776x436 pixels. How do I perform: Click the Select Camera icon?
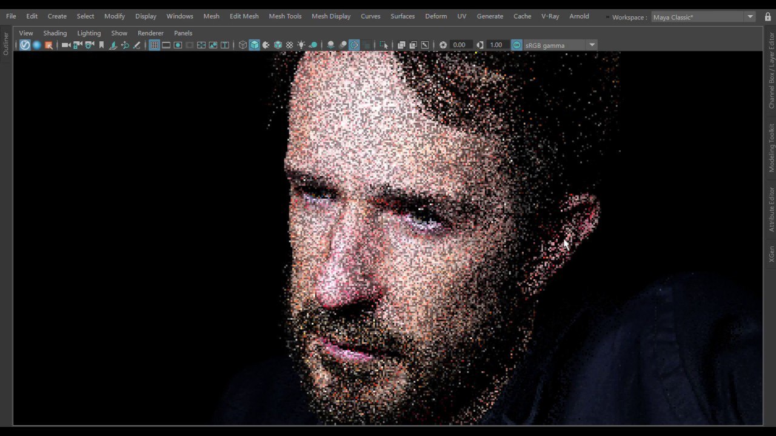[x=66, y=45]
